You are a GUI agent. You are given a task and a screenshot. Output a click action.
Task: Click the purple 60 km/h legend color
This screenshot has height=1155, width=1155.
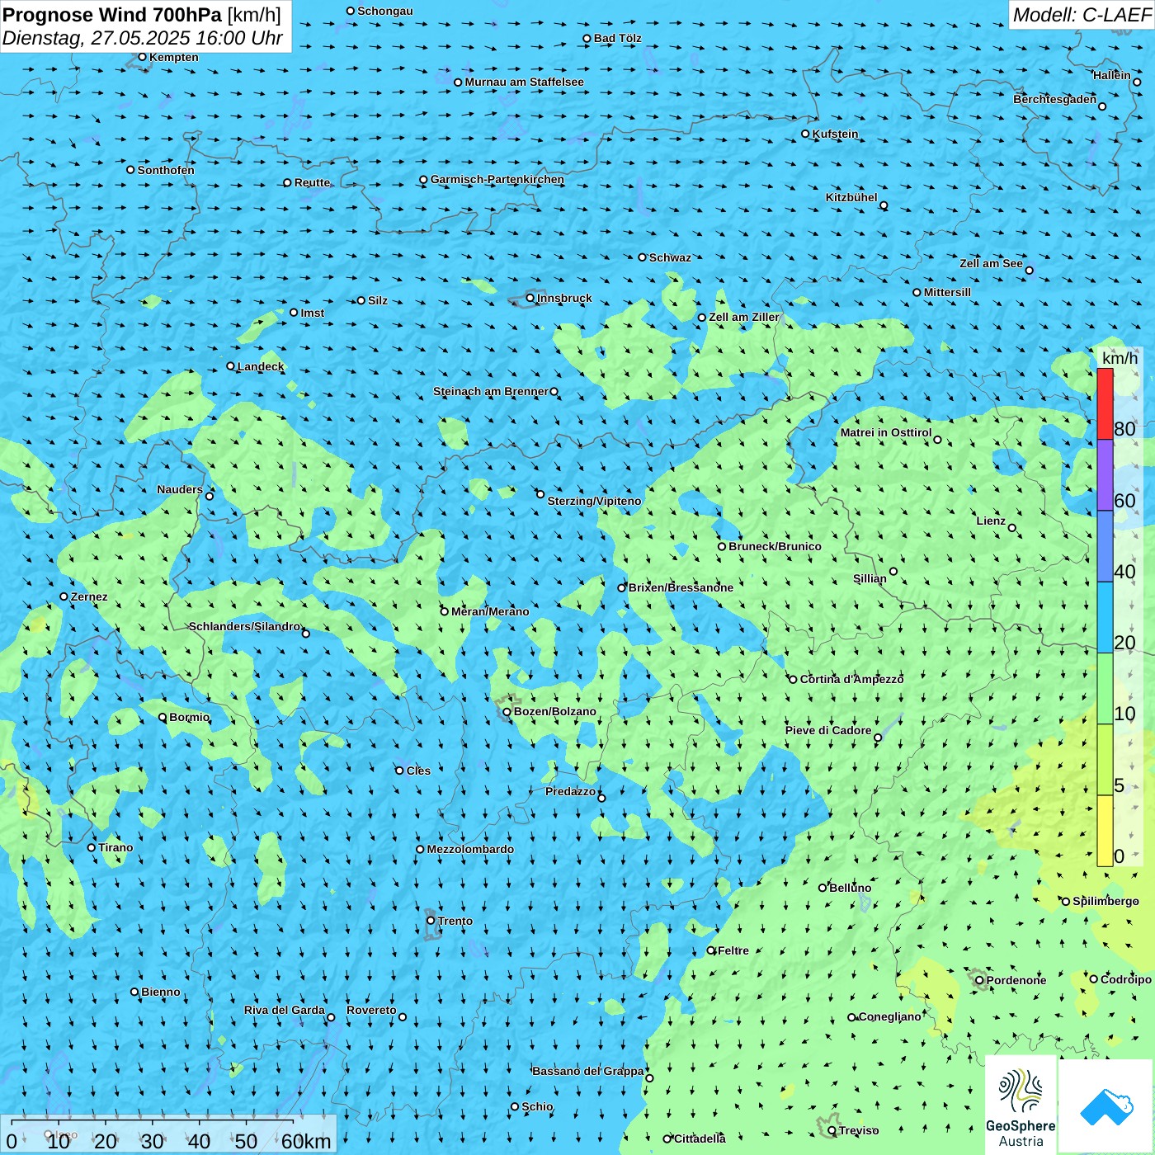point(1105,475)
